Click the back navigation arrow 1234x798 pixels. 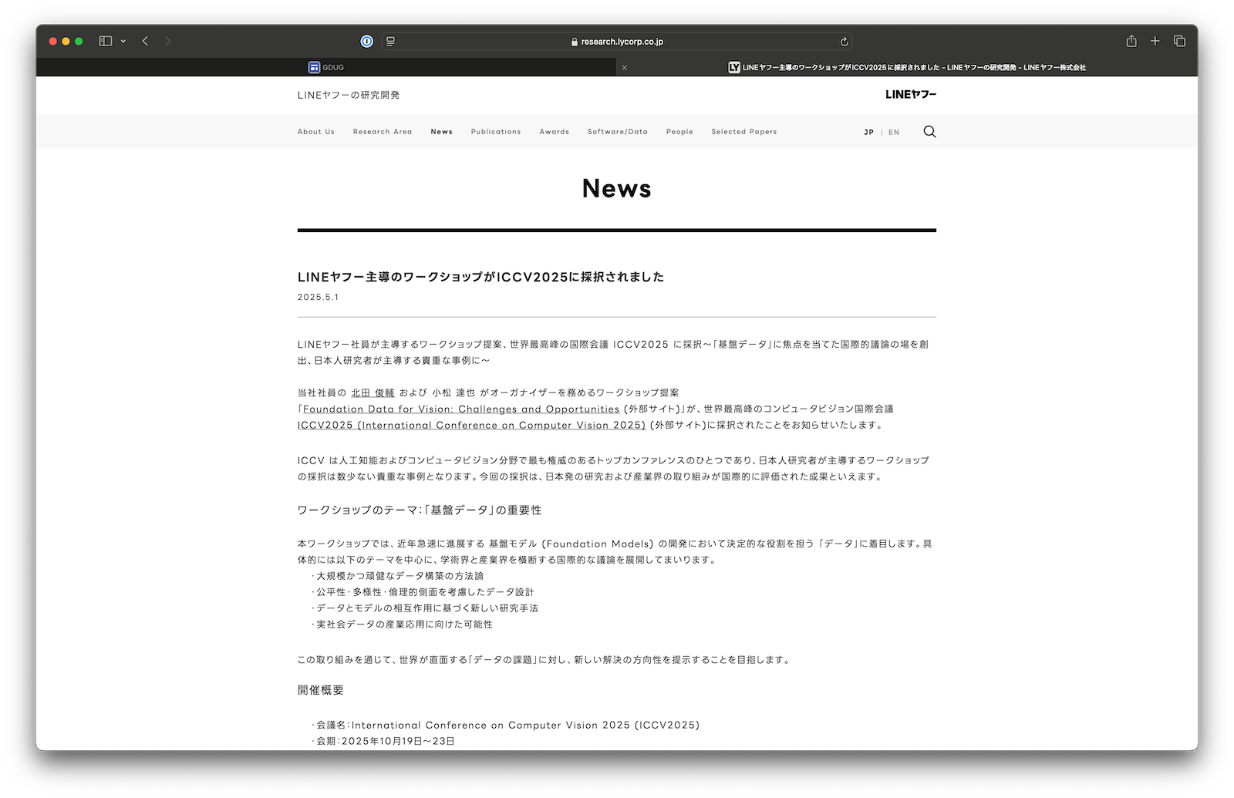145,41
